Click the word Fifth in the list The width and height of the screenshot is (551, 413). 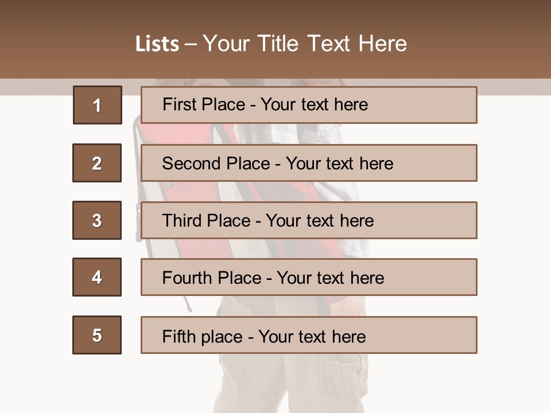179,336
